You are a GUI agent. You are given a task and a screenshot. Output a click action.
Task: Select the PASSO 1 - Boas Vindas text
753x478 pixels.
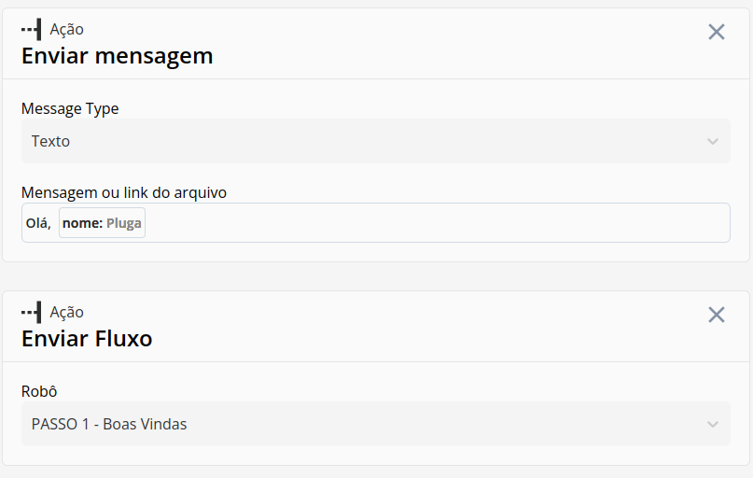[x=109, y=424]
